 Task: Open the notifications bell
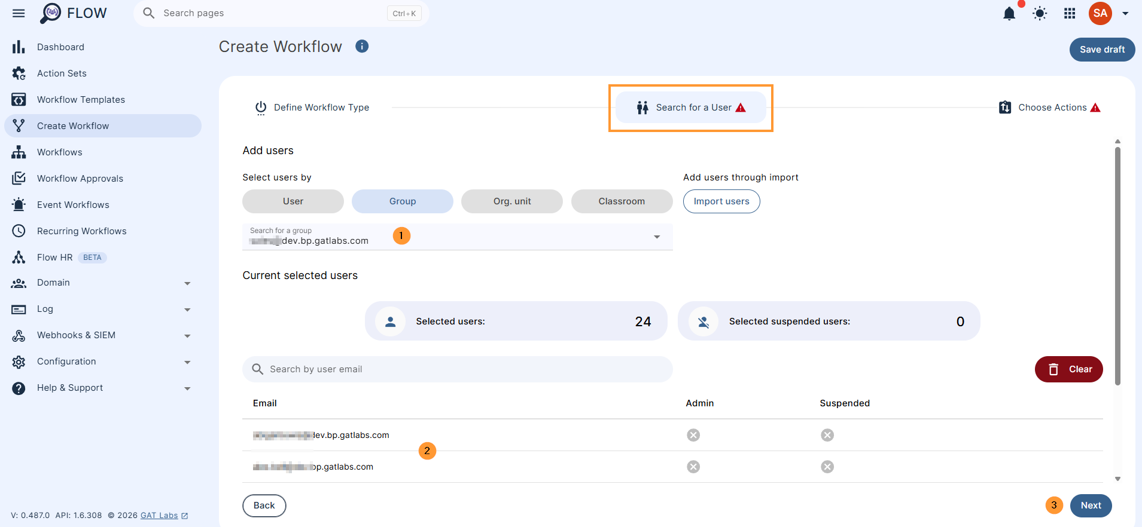coord(1009,13)
